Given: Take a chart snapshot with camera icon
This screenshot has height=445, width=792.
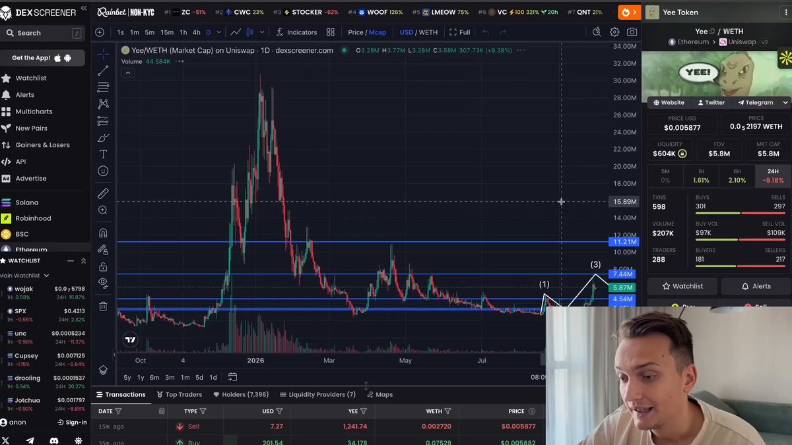Looking at the screenshot, I should coord(632,32).
